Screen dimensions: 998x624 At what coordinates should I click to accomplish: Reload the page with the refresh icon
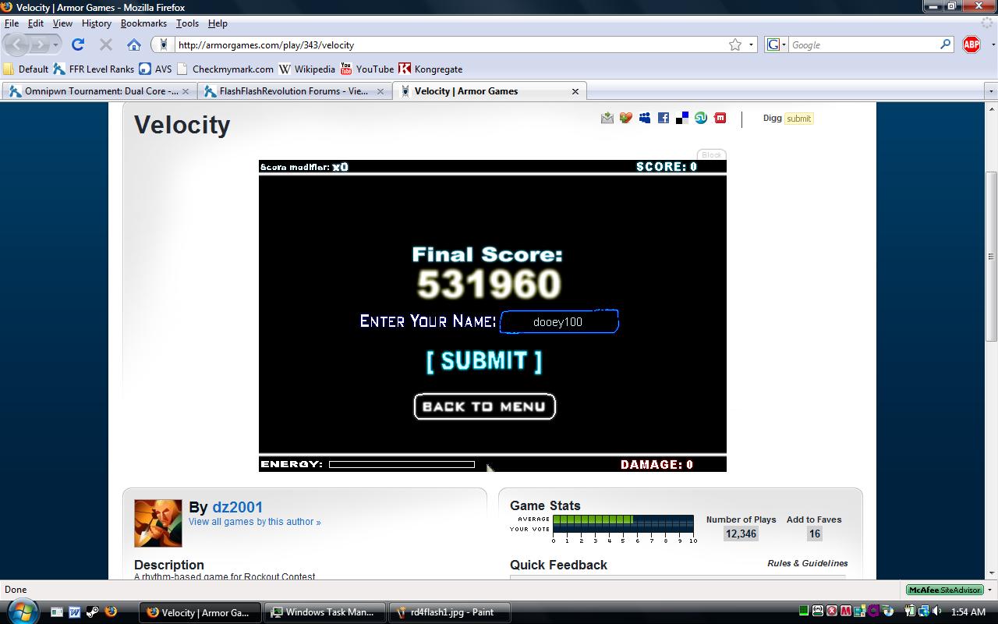tap(78, 44)
